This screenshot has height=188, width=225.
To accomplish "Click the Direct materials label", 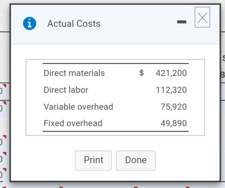I will [x=74, y=73].
